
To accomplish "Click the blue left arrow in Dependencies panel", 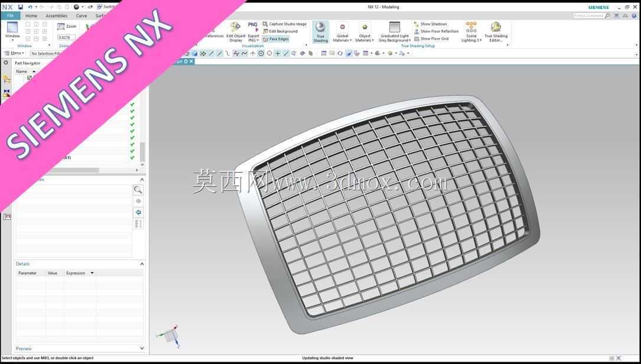I will [x=138, y=212].
